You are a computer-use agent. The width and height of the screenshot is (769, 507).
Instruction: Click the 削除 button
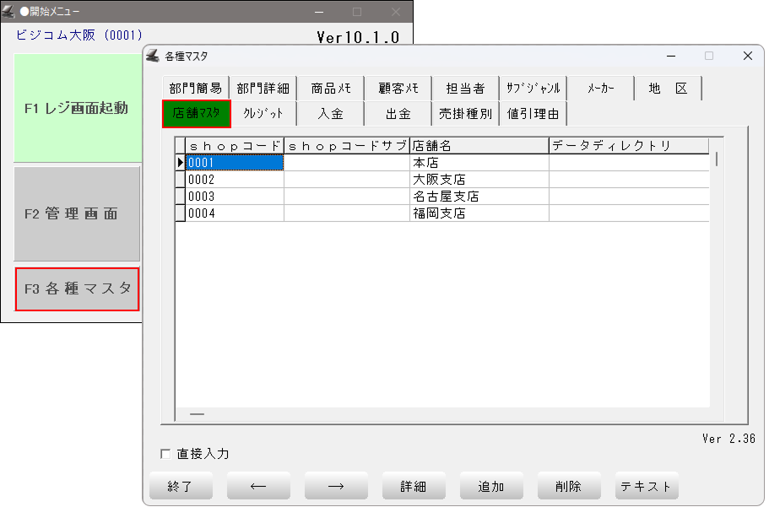[x=568, y=486]
